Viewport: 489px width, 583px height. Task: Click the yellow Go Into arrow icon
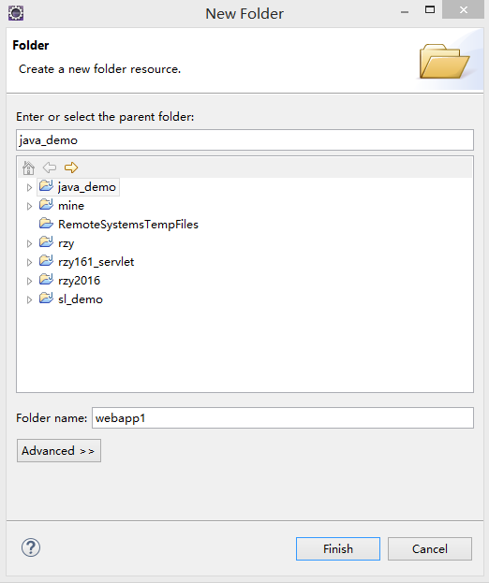tap(71, 168)
